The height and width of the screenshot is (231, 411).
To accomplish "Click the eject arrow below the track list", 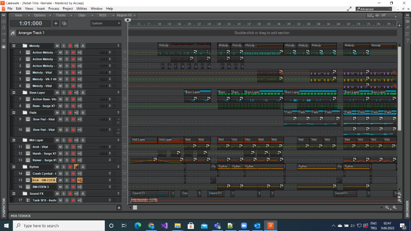I will point(119,207).
